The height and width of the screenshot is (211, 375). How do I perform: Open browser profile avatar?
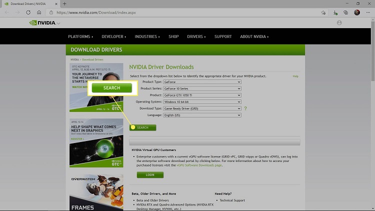point(357,12)
